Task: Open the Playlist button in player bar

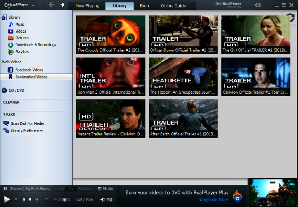Action: [x=106, y=188]
